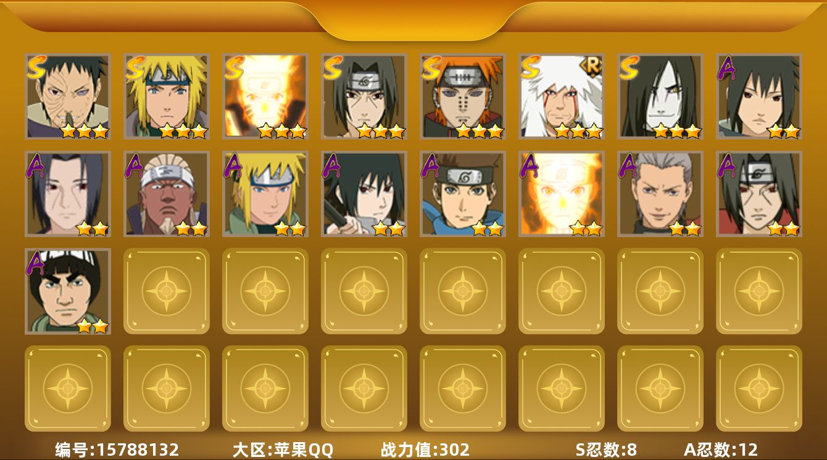Select Yamato with brown face-guard portrait
Image resolution: width=827 pixels, height=460 pixels.
click(x=463, y=194)
